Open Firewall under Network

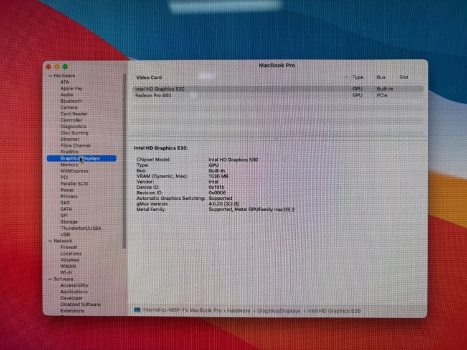pos(68,247)
